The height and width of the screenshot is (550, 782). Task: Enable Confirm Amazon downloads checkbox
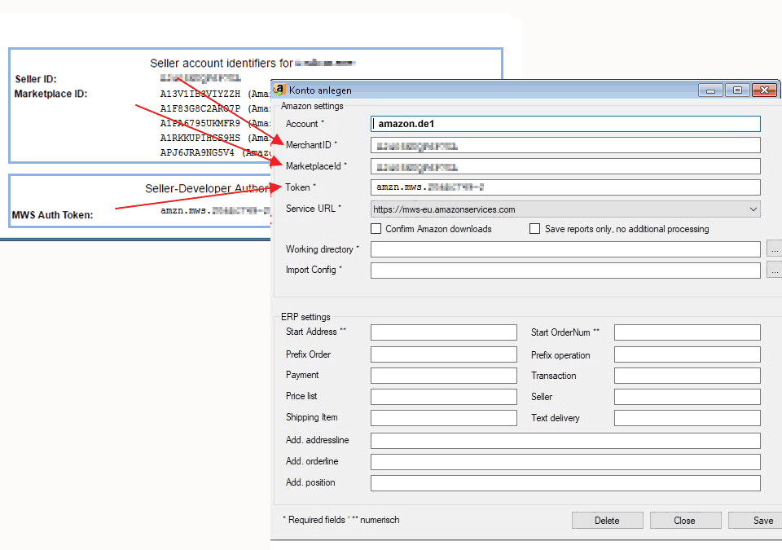[x=376, y=229]
